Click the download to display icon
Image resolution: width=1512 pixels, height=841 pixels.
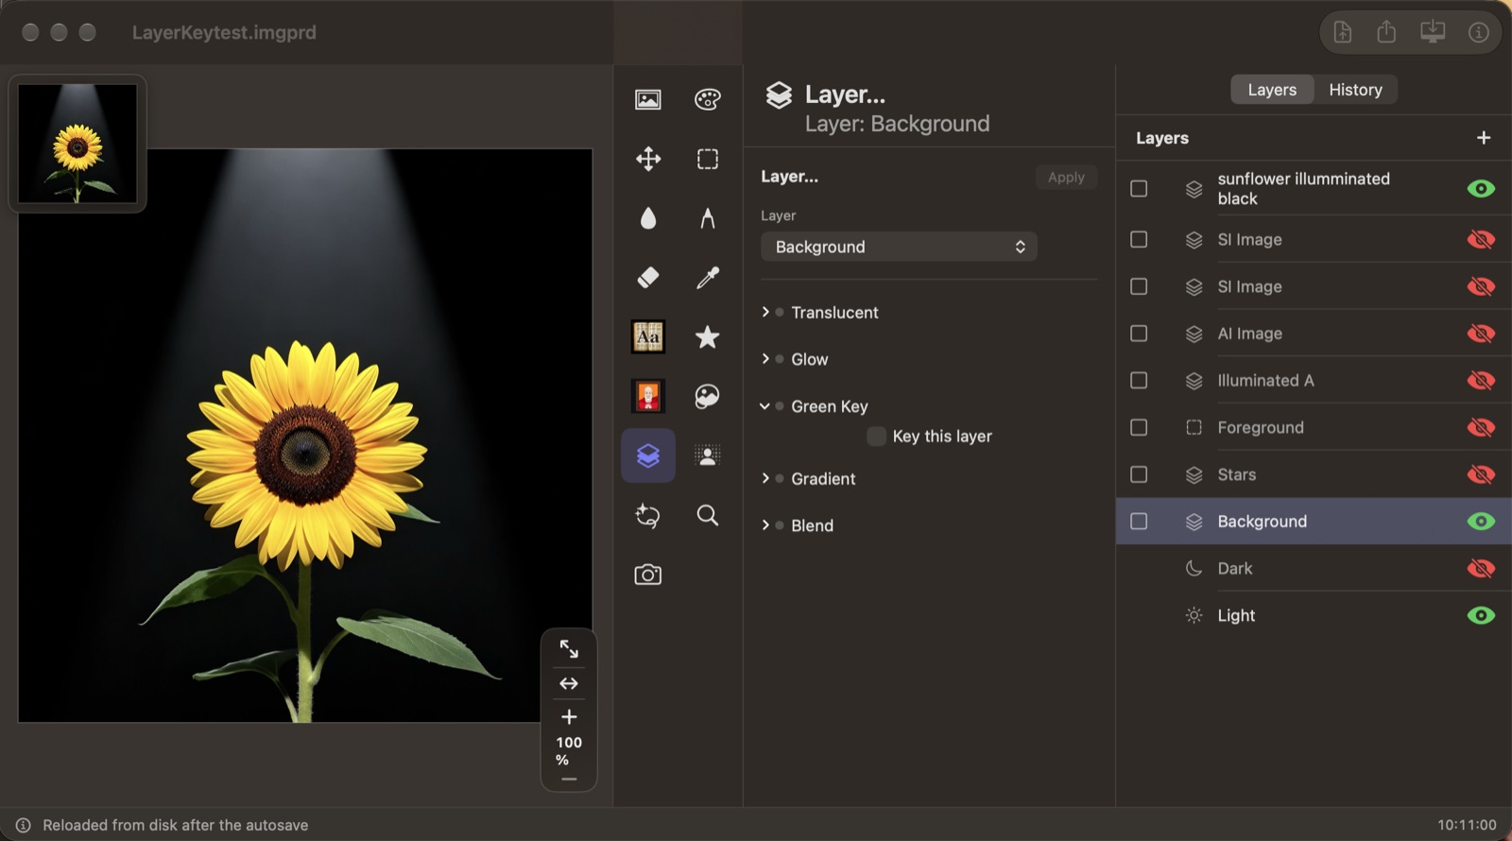click(x=1433, y=32)
